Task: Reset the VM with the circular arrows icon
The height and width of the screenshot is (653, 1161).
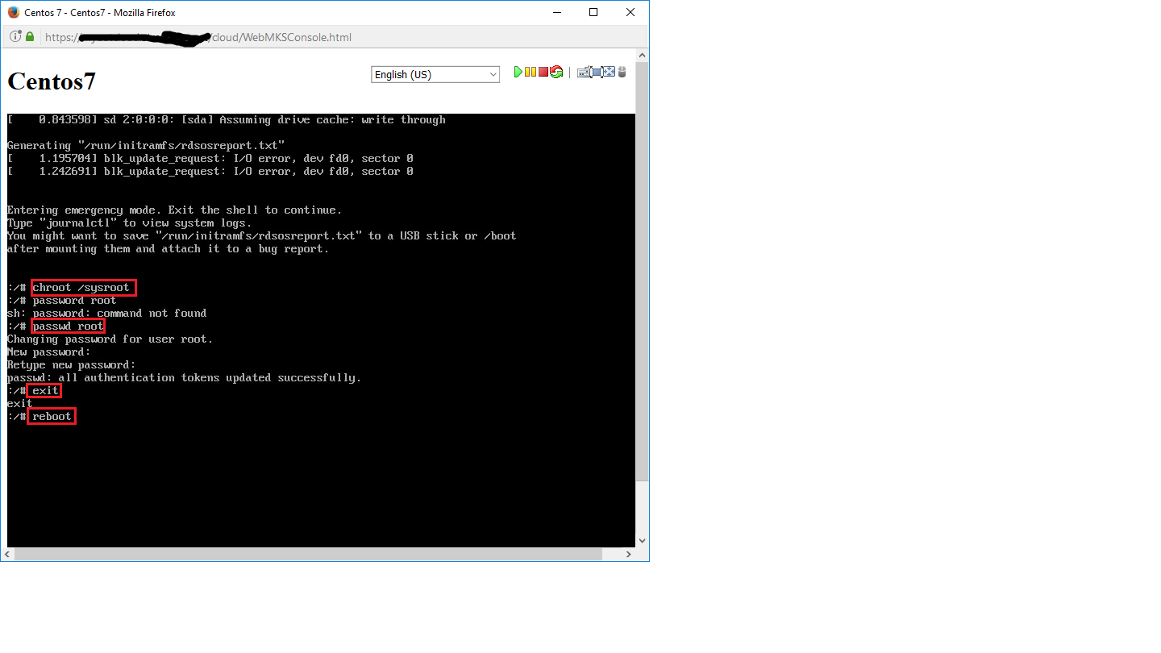Action: pos(556,72)
